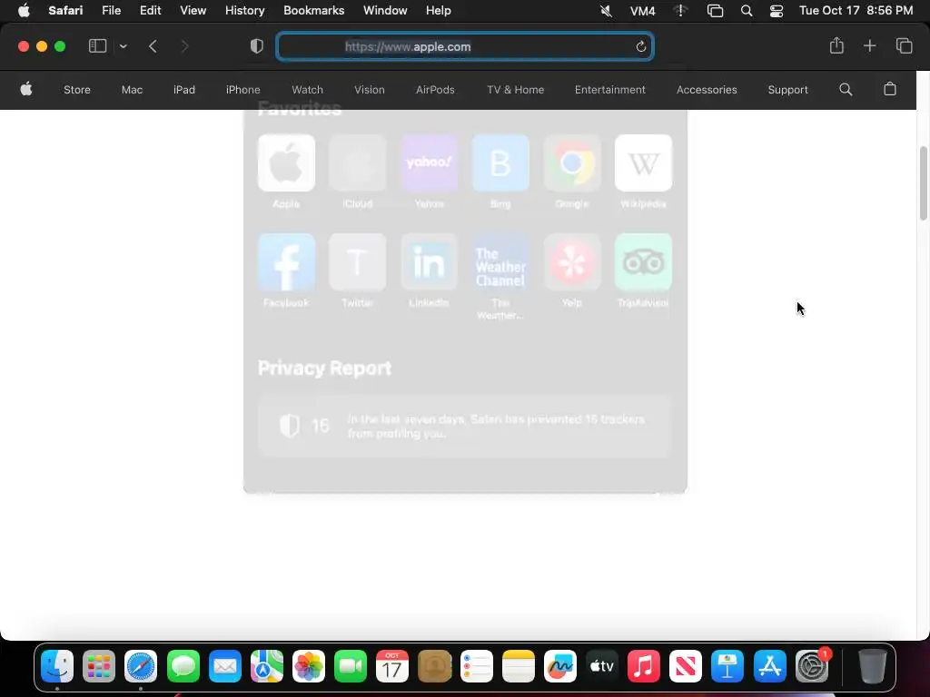
Task: Open the Store link on apple.com
Action: (x=77, y=90)
